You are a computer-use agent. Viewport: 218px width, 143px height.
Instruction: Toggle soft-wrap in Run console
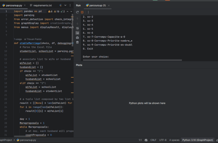[x=77, y=28]
